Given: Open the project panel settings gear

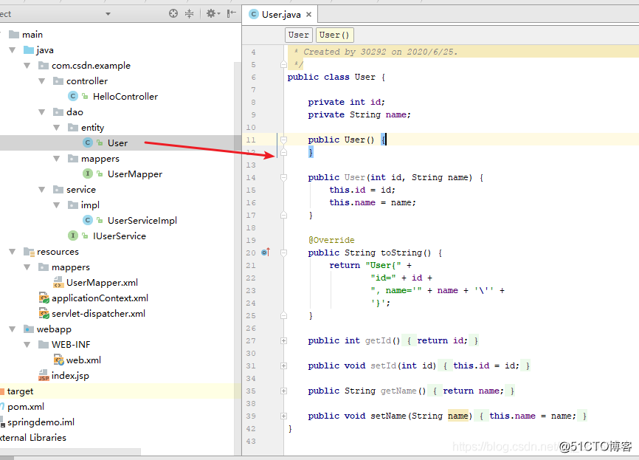Looking at the screenshot, I should coord(213,13).
